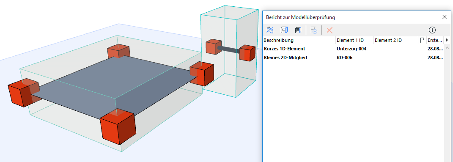Select the Kleines 2D-Mitglied report row
This screenshot has height=162, width=453.
tap(353, 58)
